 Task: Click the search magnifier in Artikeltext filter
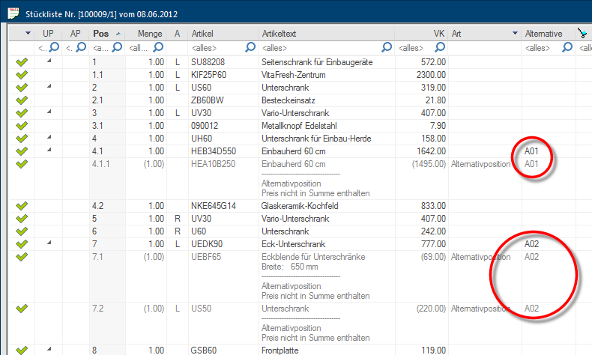(387, 48)
